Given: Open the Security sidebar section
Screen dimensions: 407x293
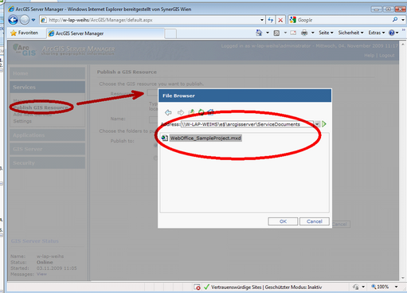Looking at the screenshot, I should 48,162.
